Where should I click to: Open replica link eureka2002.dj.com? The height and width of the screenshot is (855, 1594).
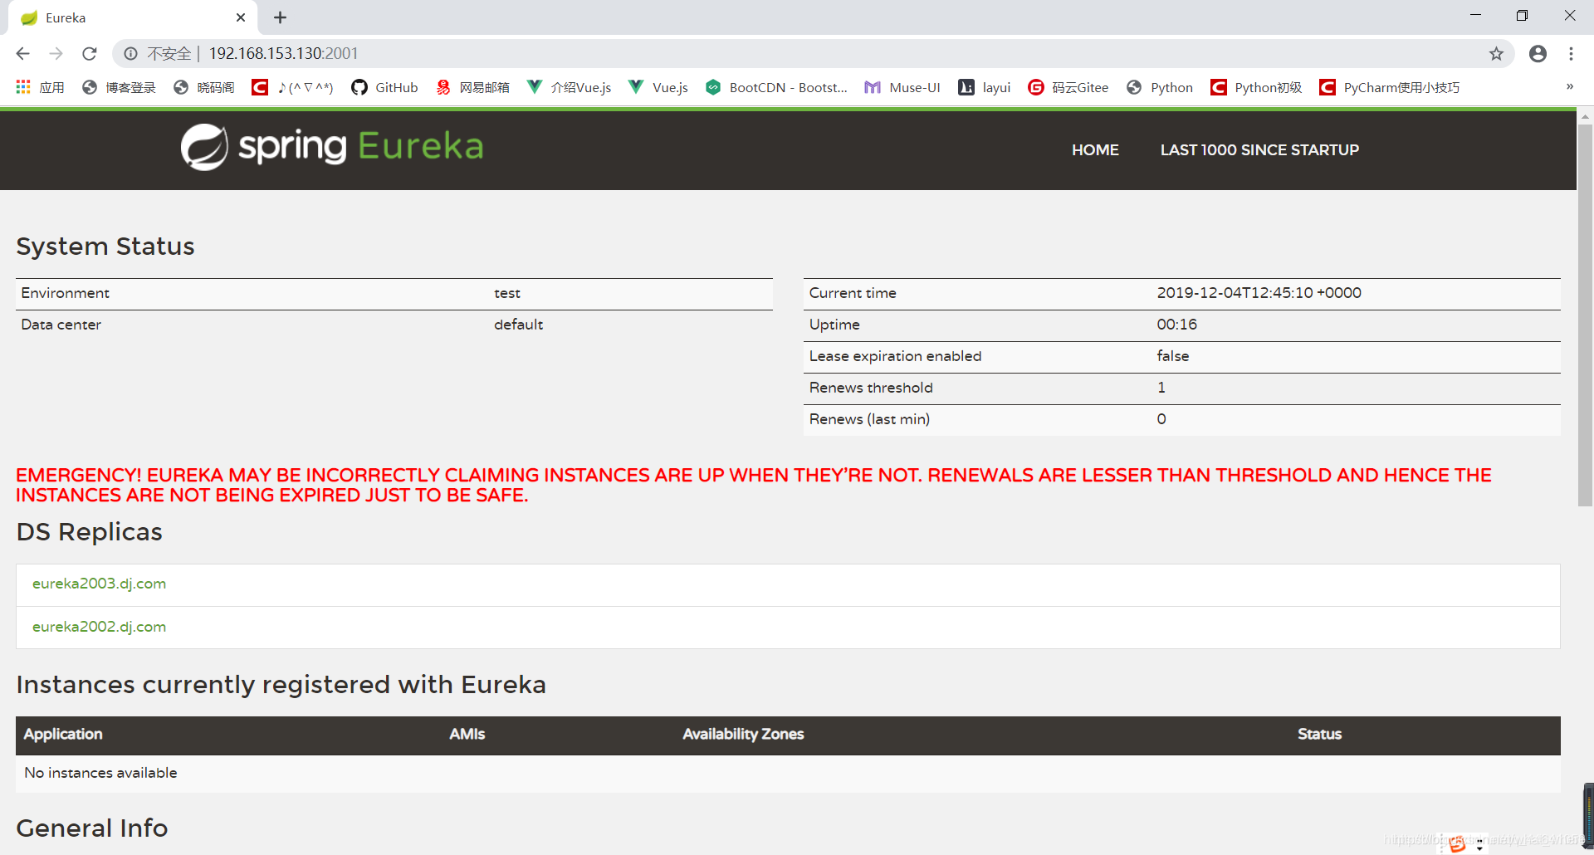[99, 627]
